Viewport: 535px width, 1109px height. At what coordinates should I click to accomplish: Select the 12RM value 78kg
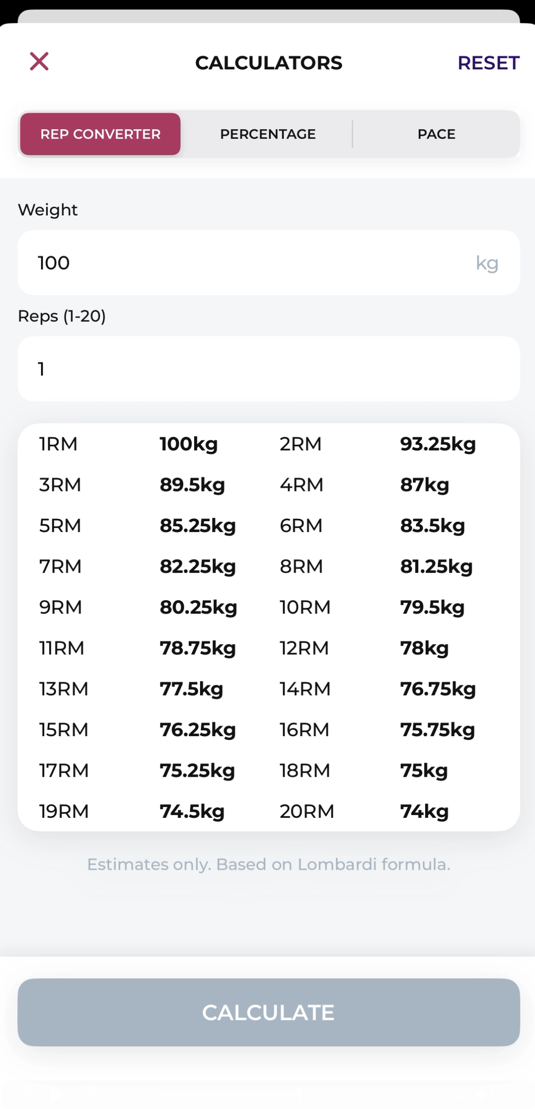point(424,648)
